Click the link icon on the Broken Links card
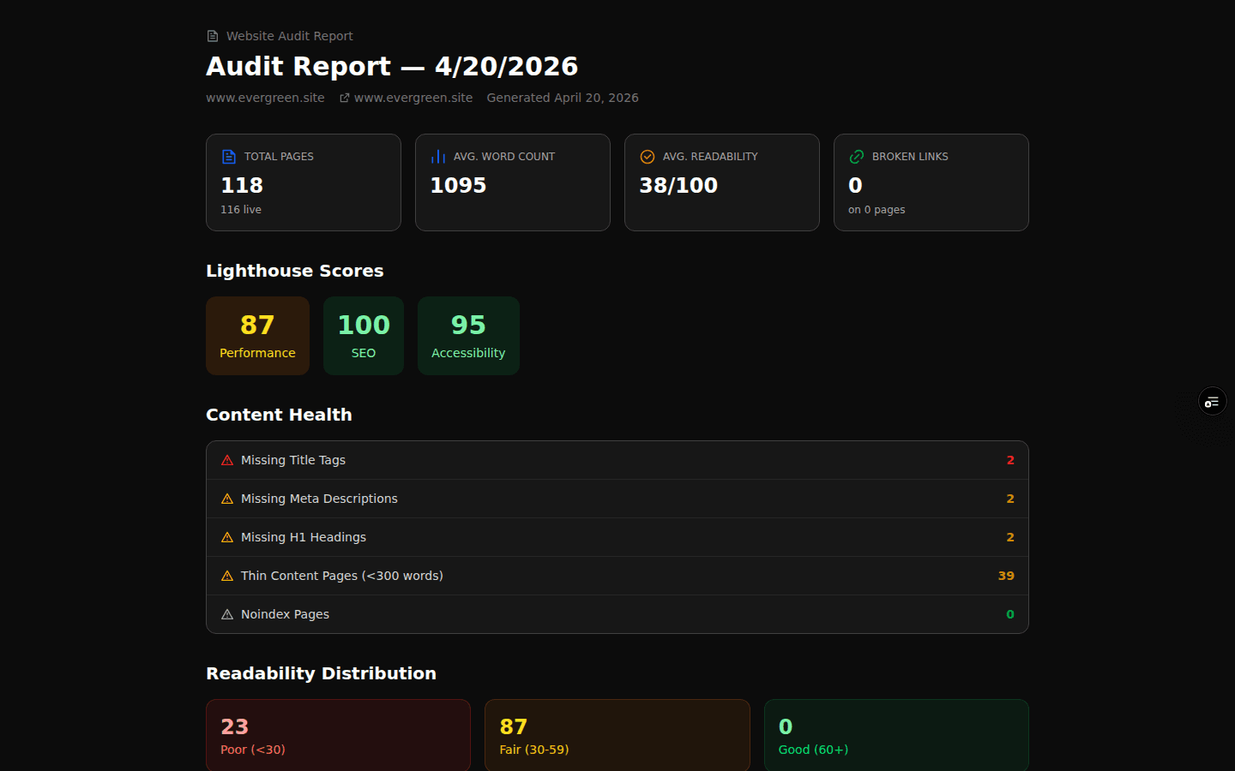 pyautogui.click(x=855, y=156)
